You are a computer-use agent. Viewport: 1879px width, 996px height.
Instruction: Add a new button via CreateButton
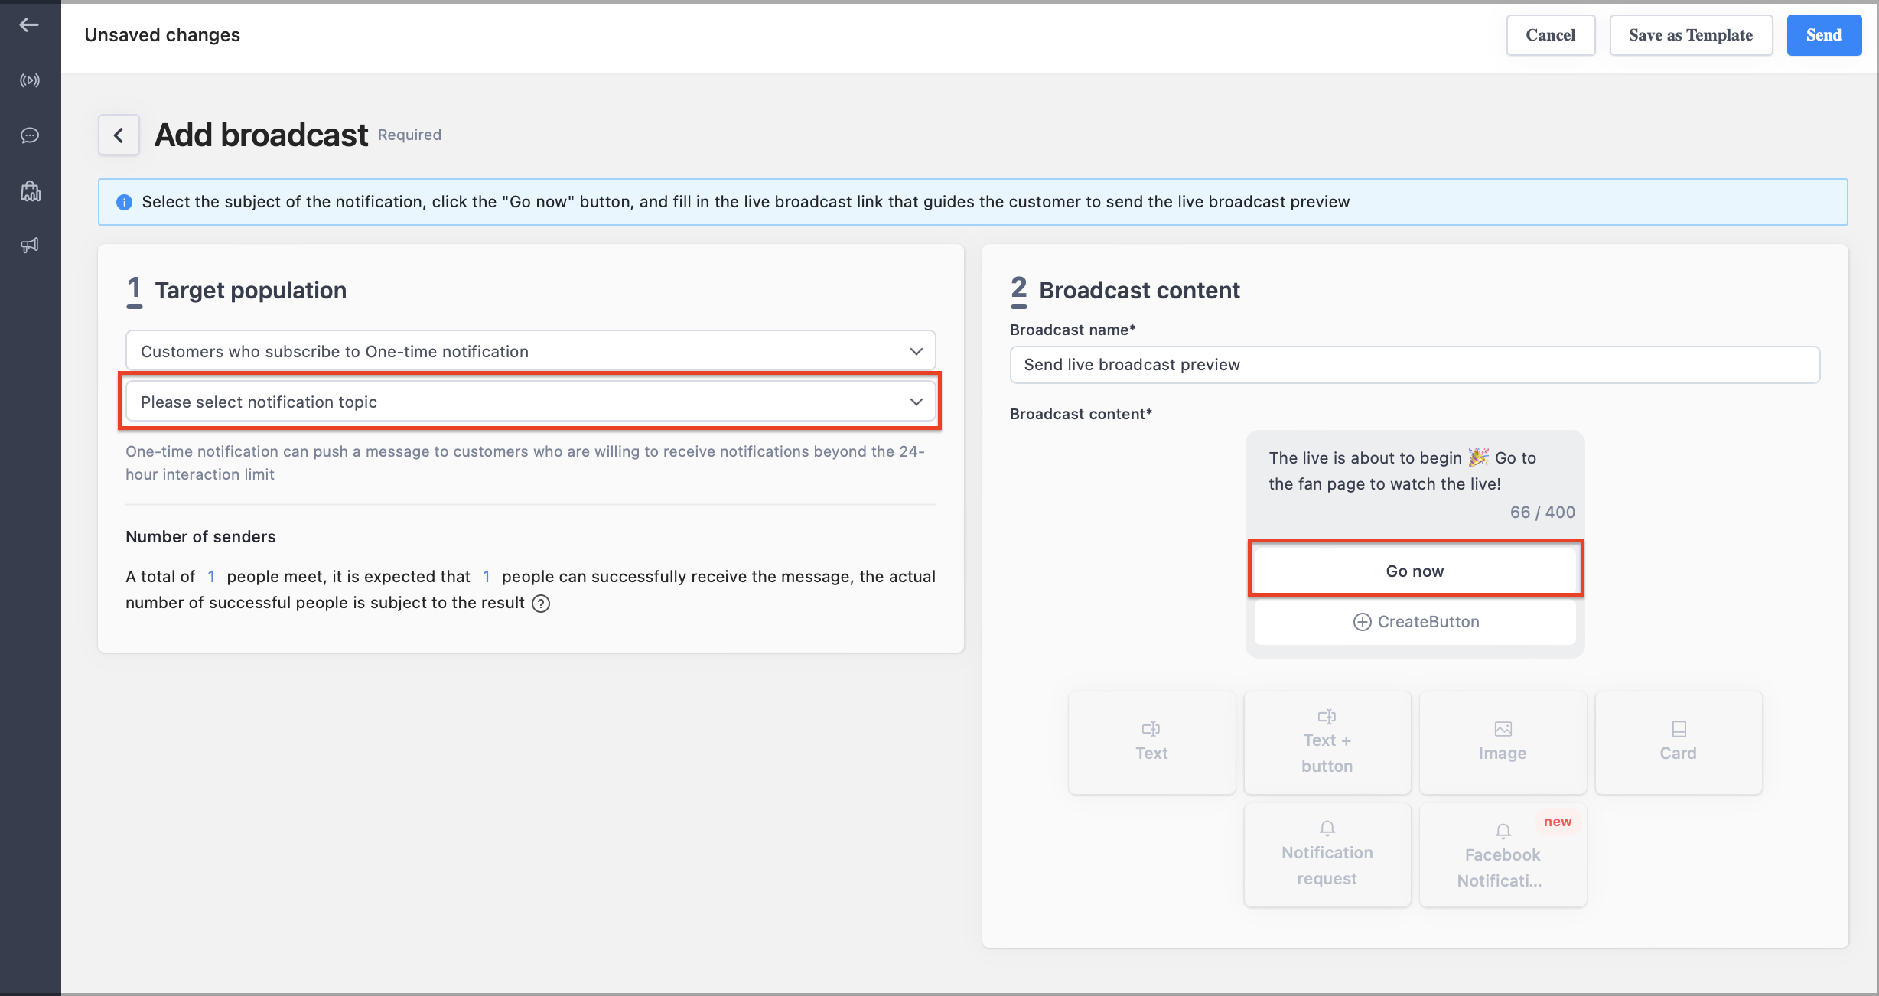click(x=1415, y=622)
